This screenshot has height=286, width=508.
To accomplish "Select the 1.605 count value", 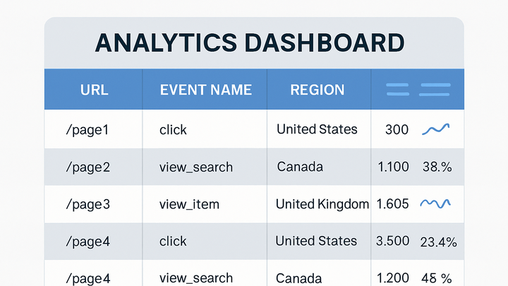I will (392, 204).
